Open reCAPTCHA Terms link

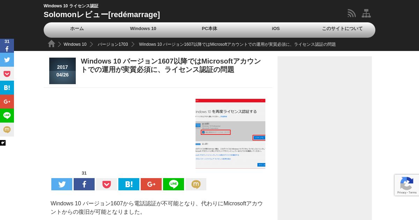pyautogui.click(x=413, y=192)
